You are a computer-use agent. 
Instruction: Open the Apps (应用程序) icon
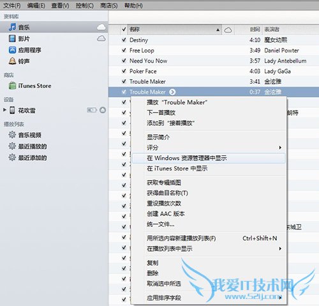(12, 50)
